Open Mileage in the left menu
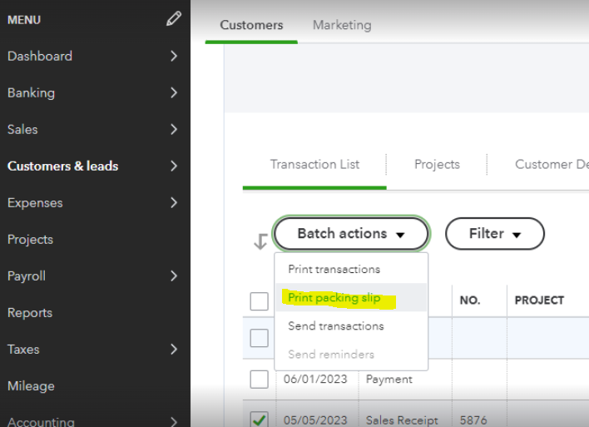The height and width of the screenshot is (427, 589). coord(31,386)
